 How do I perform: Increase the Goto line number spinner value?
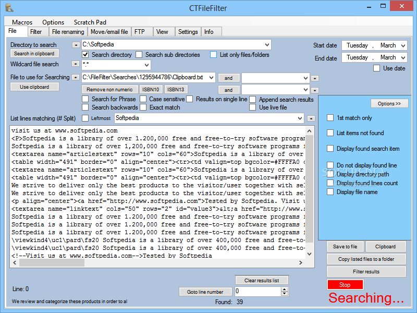tap(285, 290)
